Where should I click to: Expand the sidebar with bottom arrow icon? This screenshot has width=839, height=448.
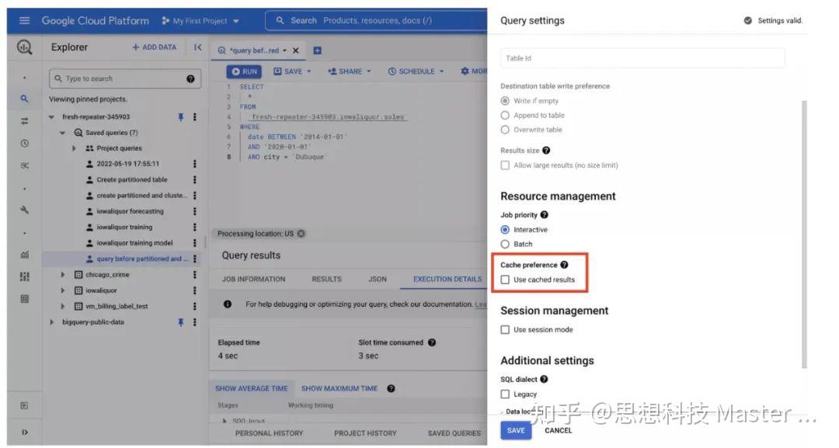tap(25, 432)
